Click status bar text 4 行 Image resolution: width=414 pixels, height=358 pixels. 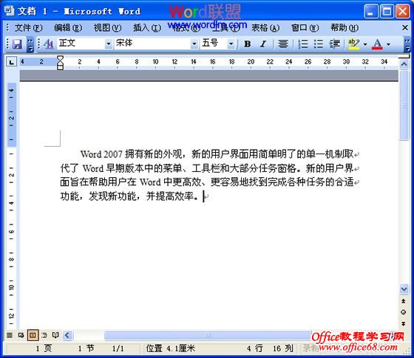(x=255, y=348)
